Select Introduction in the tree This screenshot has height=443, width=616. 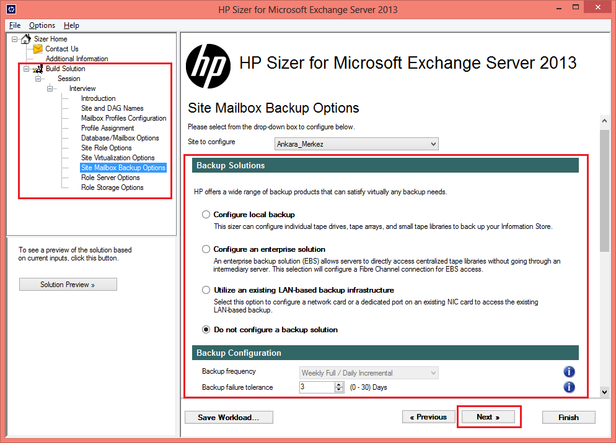pos(98,98)
